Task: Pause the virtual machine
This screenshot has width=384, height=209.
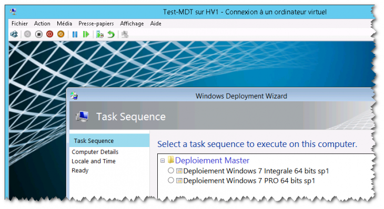Action: point(75,35)
